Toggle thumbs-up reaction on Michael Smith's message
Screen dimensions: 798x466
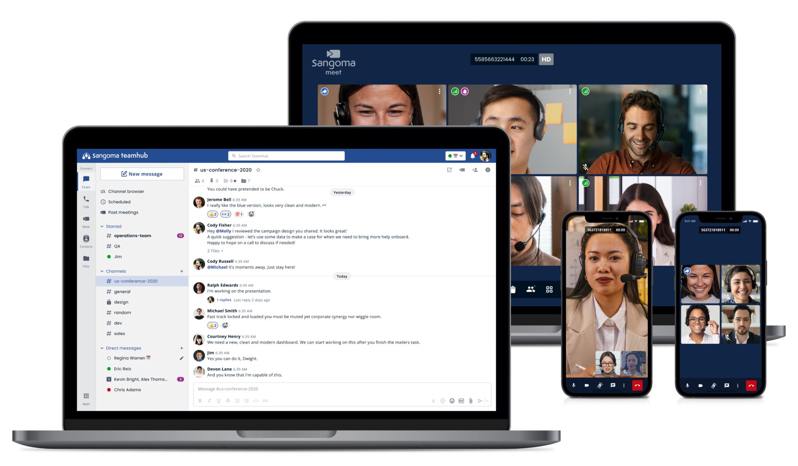point(212,325)
